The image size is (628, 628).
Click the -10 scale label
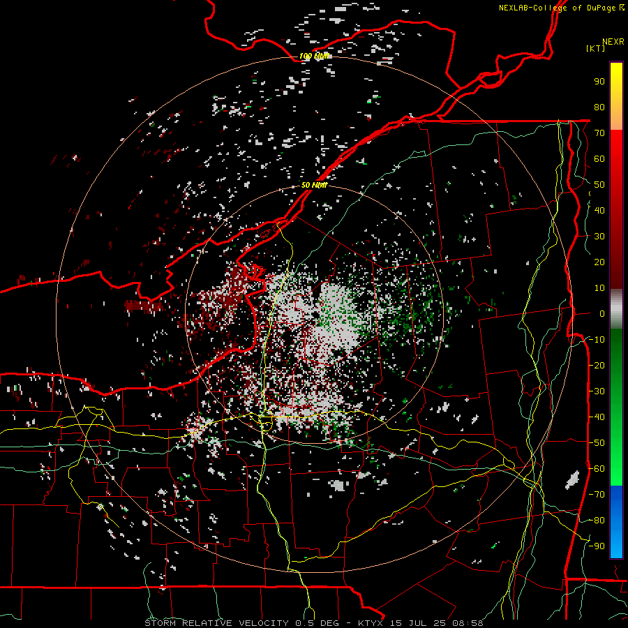pyautogui.click(x=597, y=340)
